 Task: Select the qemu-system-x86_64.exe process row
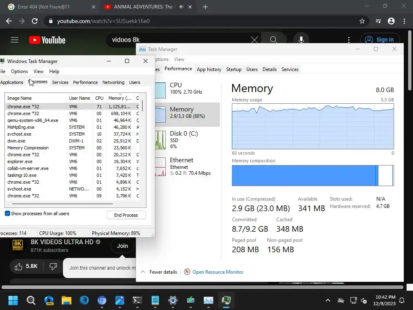click(73, 120)
